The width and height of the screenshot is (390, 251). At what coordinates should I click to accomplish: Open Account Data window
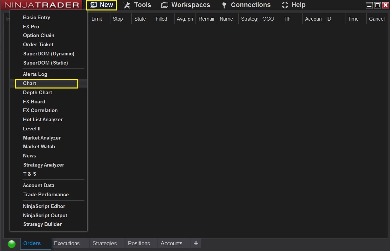(x=38, y=185)
